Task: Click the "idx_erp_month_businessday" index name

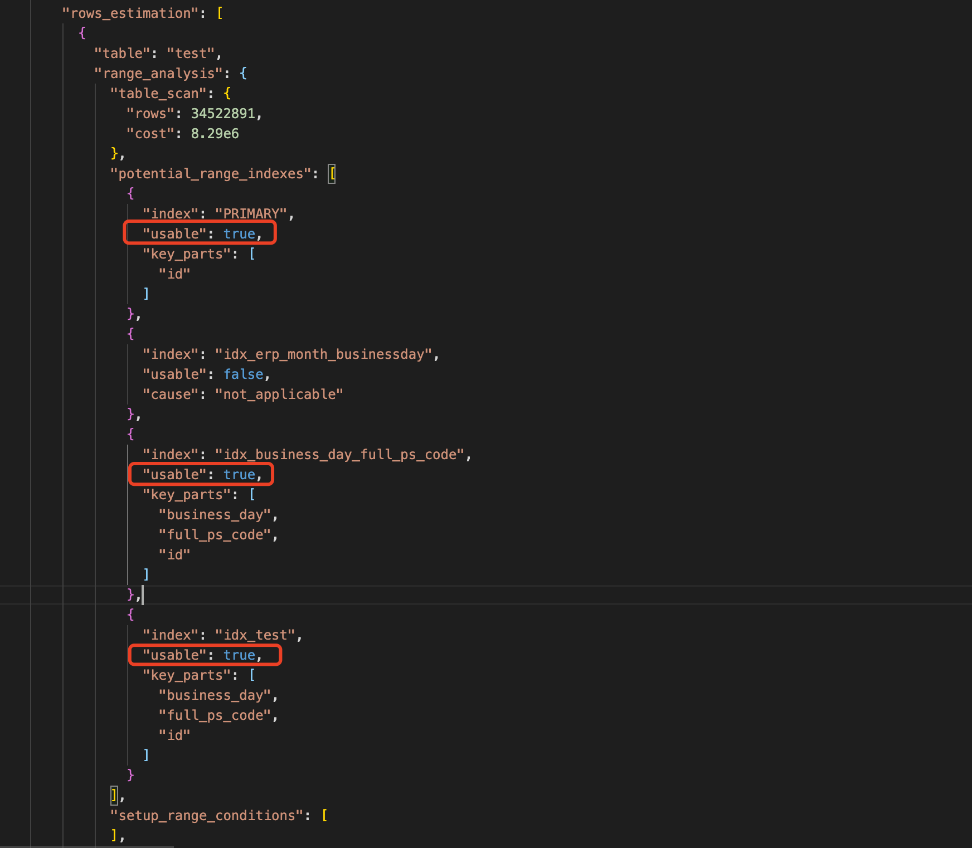Action: (x=323, y=354)
